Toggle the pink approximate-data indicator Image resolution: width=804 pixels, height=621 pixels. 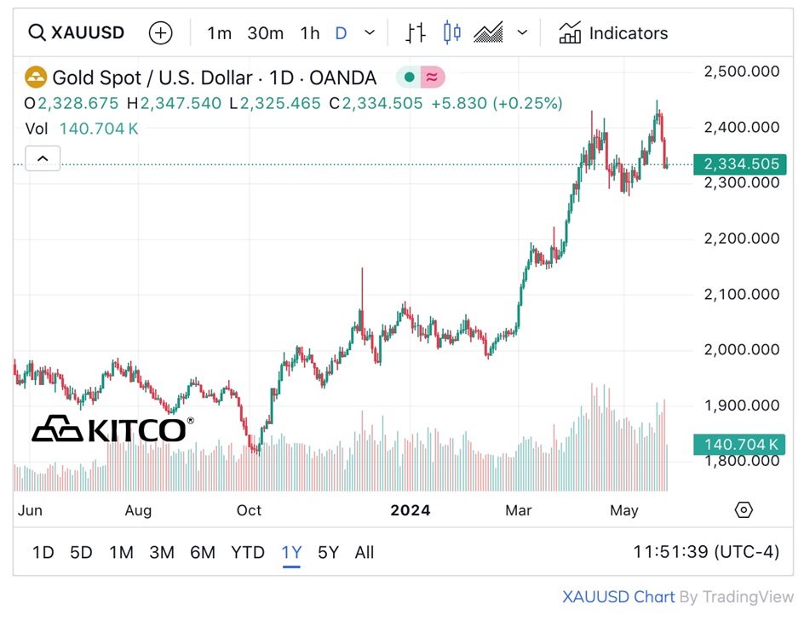[432, 78]
